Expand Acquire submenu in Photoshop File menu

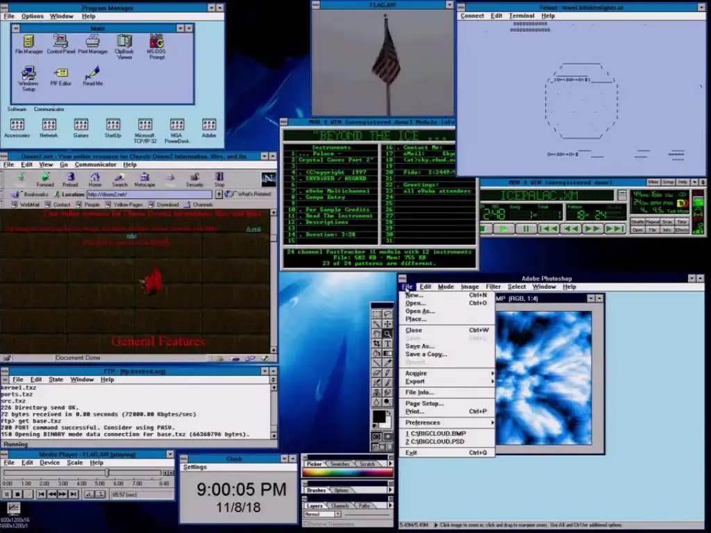point(446,373)
